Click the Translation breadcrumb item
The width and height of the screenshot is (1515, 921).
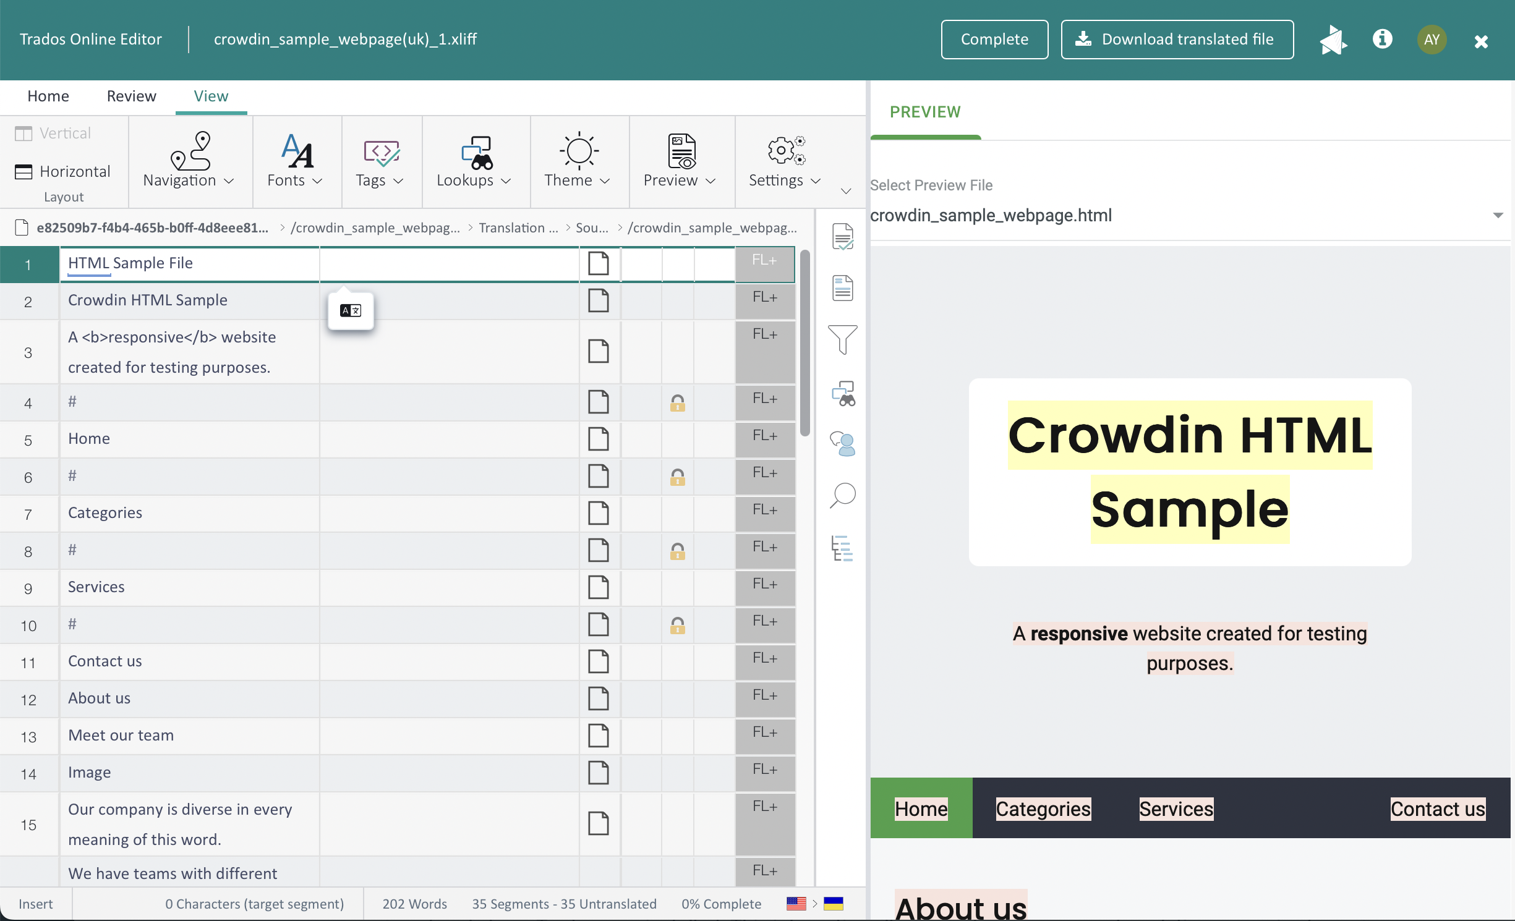click(518, 227)
